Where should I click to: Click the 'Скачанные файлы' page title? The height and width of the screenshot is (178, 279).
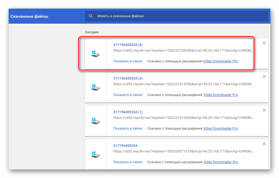coord(29,16)
